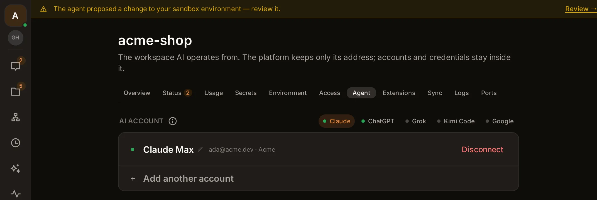The height and width of the screenshot is (200, 597).
Task: Open the network hierarchy sidebar icon
Action: pyautogui.click(x=16, y=117)
